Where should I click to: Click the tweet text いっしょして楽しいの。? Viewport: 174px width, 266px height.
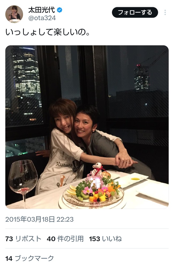[x=48, y=32]
